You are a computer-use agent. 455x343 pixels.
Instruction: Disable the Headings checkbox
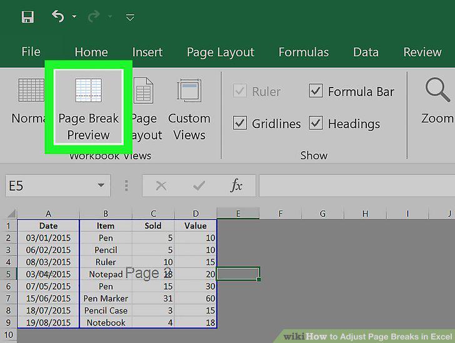[316, 123]
